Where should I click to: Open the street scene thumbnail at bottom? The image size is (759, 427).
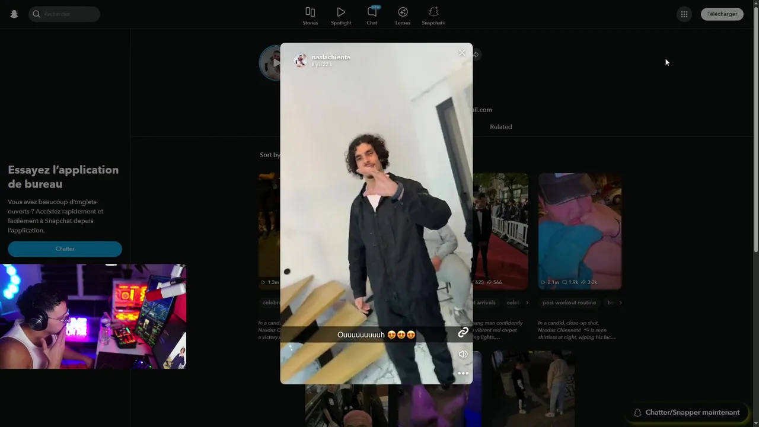(x=533, y=388)
